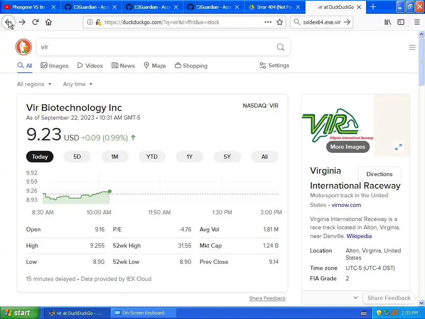The height and width of the screenshot is (319, 425).
Task: Click the magnifier tray icon
Action: click(395, 313)
